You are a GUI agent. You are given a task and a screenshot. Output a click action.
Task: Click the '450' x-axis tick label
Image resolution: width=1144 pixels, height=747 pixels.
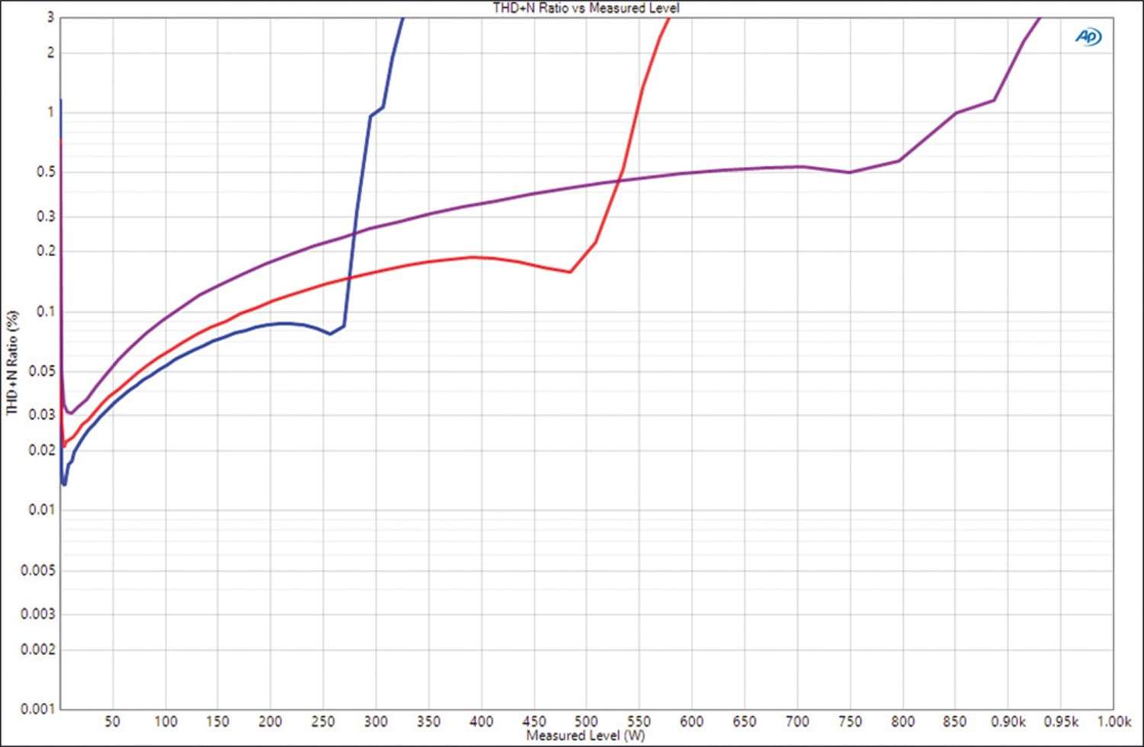click(x=534, y=721)
